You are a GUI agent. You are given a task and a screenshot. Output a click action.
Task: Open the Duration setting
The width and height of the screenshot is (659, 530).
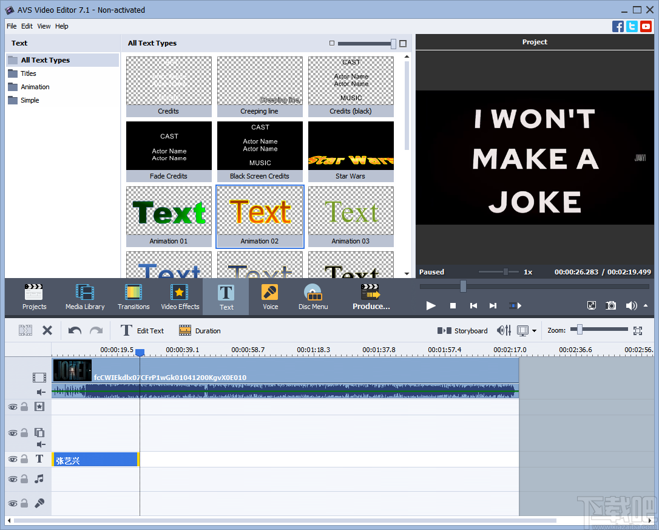pyautogui.click(x=200, y=331)
